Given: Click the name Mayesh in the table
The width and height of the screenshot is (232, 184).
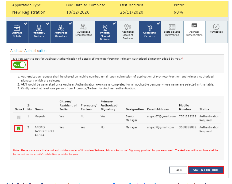Looking at the screenshot, I should coord(40,116).
